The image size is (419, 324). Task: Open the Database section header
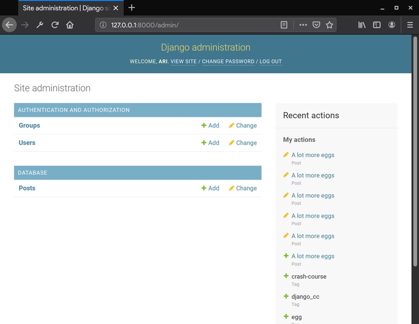click(32, 173)
